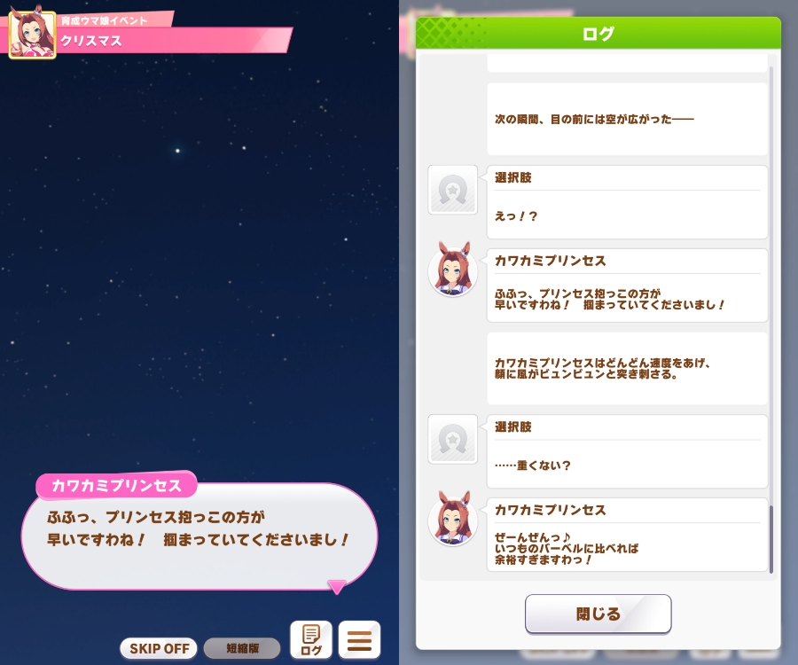Click the 閉じる close button

(598, 614)
